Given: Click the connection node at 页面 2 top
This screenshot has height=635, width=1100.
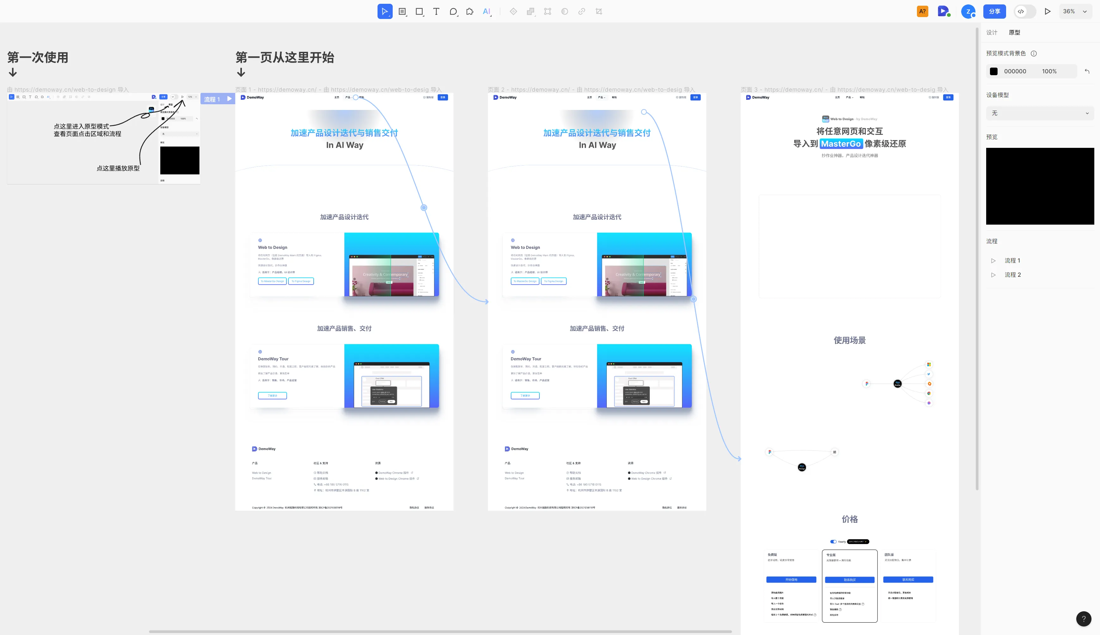Looking at the screenshot, I should click(643, 112).
